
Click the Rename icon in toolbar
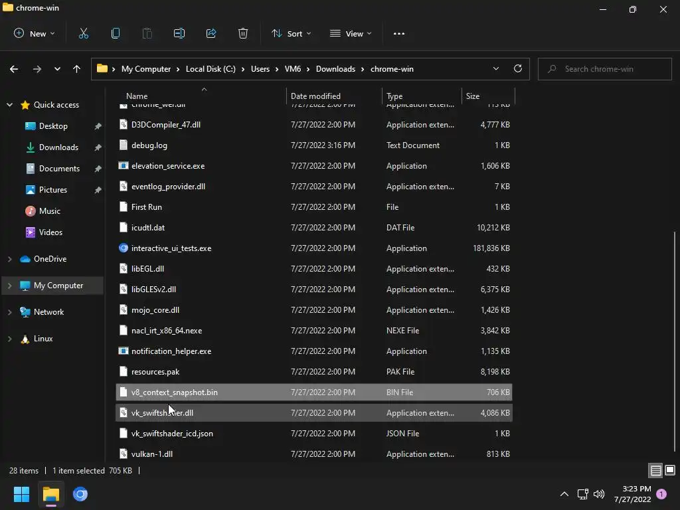click(179, 33)
